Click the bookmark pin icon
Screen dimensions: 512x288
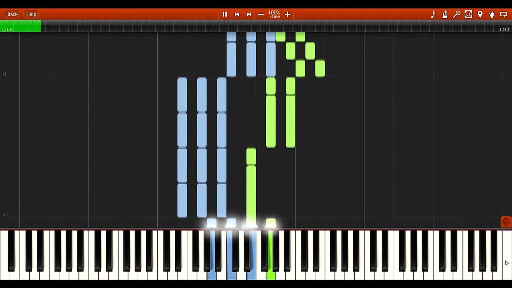click(480, 14)
